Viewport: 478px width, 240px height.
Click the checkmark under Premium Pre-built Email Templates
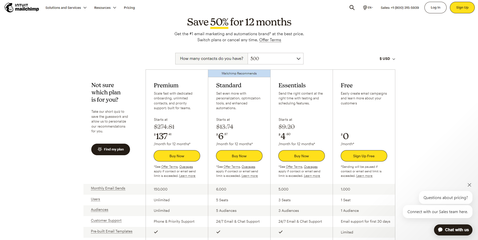point(156,232)
